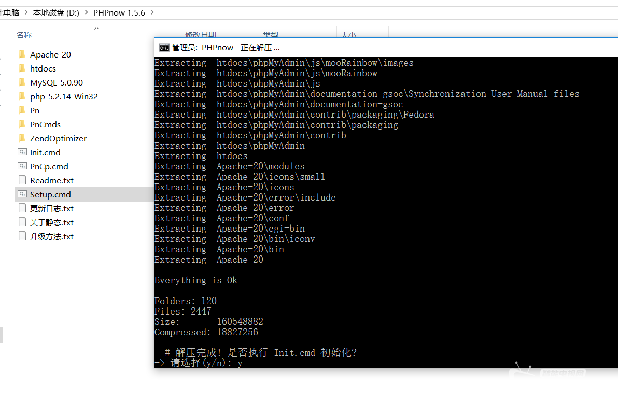Select the MySQL-5.0.90 folder name

[x=57, y=83]
